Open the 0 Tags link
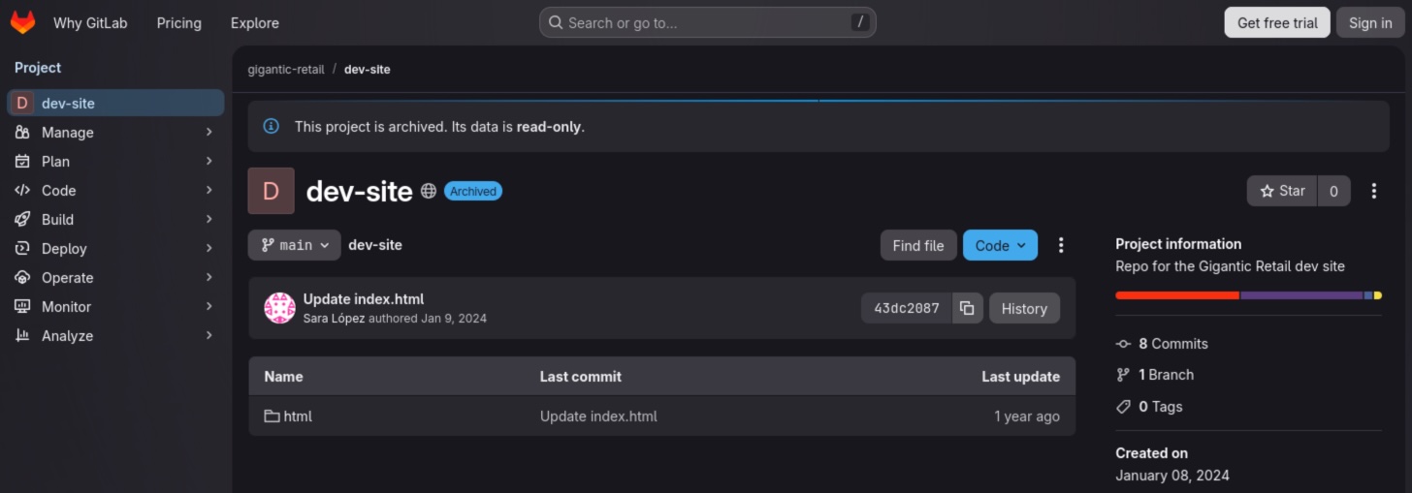The height and width of the screenshot is (493, 1412). pyautogui.click(x=1161, y=407)
